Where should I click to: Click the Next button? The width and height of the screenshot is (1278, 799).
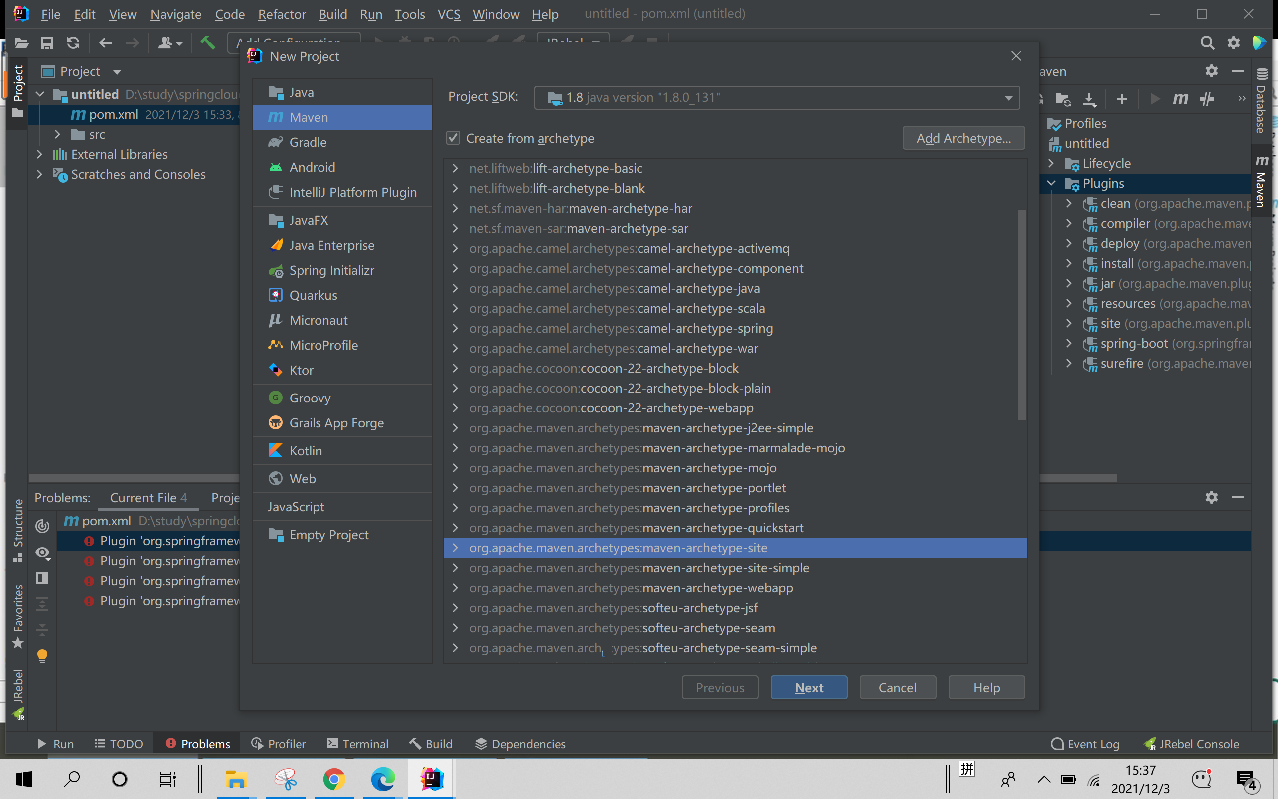(x=809, y=688)
